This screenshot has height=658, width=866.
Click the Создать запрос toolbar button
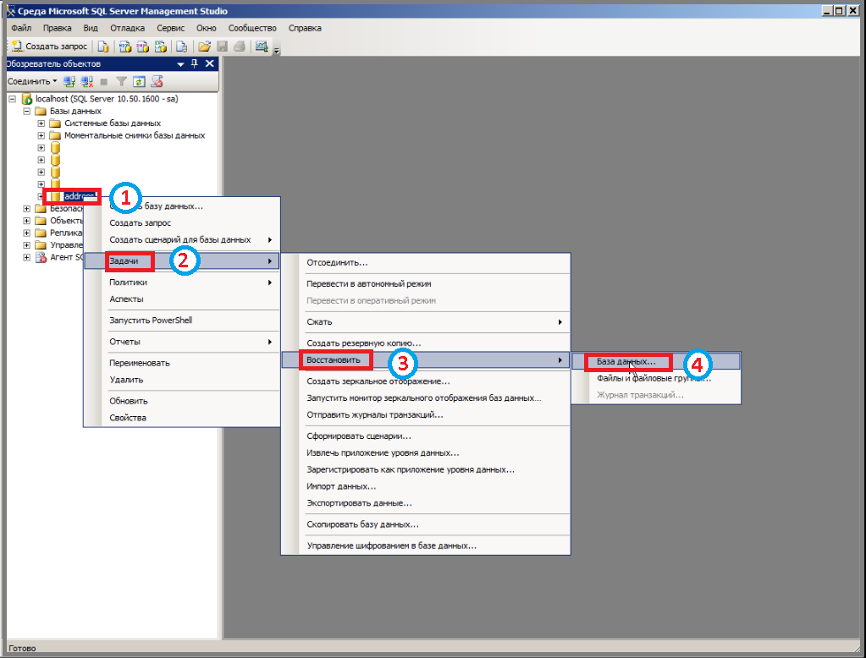49,47
